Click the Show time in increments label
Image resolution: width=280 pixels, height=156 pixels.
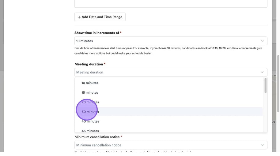pos(96,33)
